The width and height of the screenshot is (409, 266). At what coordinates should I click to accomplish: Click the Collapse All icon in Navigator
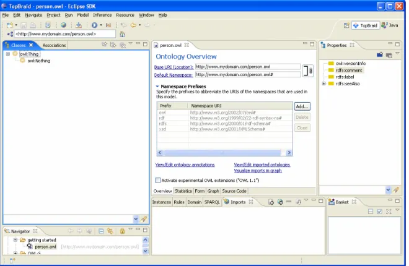point(101,231)
